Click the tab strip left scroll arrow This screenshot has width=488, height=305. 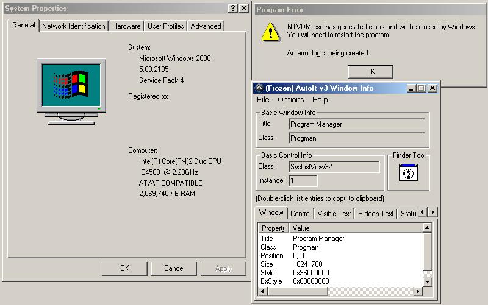point(422,212)
